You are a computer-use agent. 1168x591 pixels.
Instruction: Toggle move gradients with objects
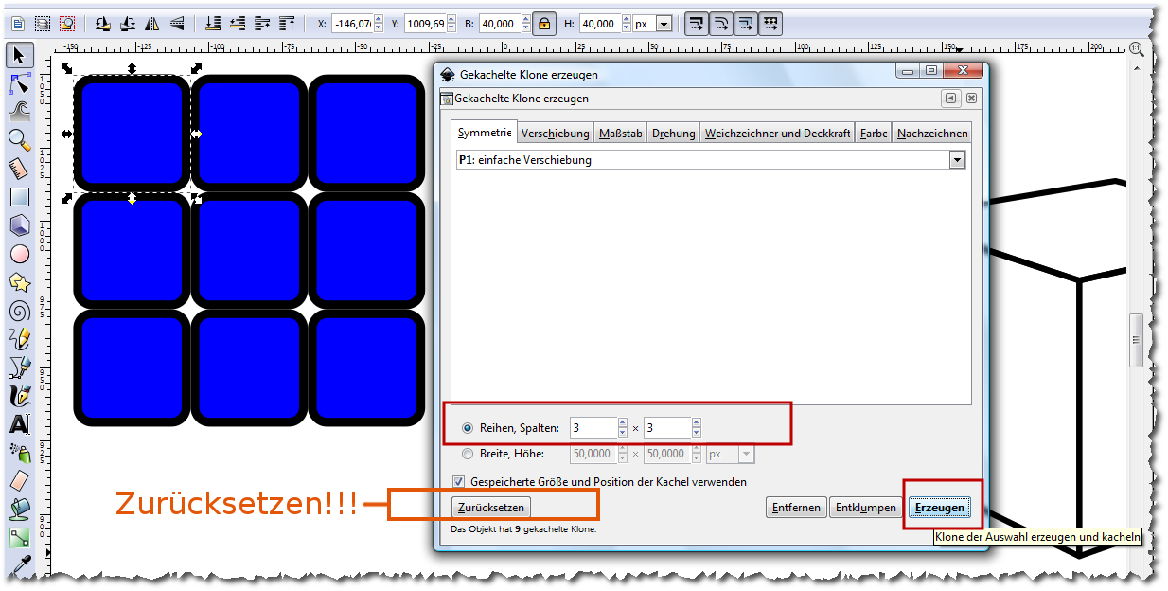point(746,23)
